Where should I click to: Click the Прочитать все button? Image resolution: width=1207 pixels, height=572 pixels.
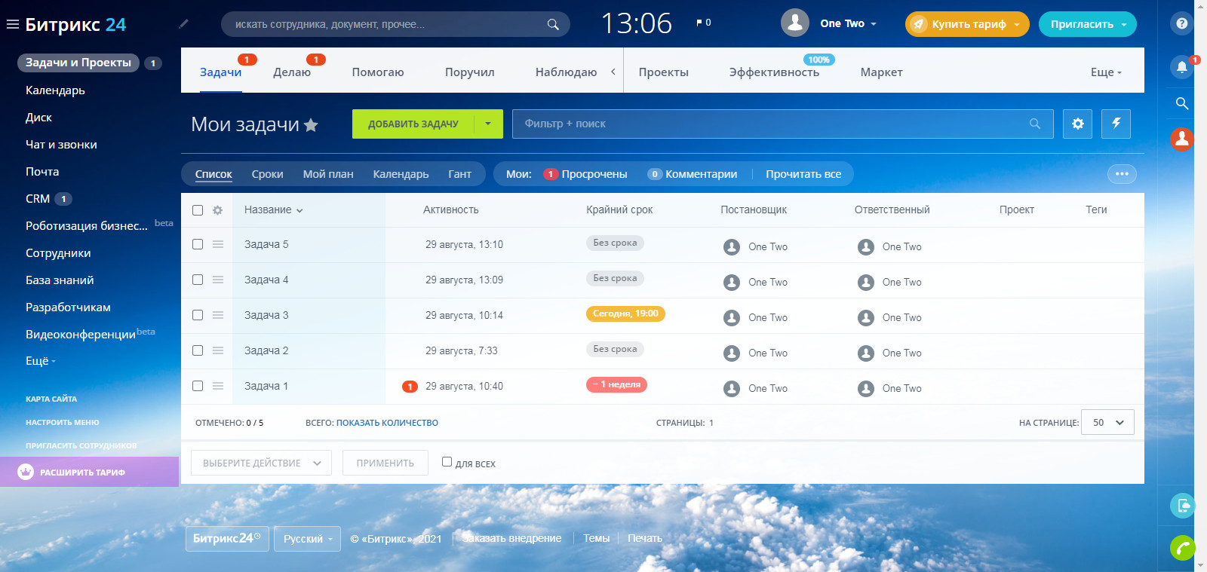tap(803, 174)
